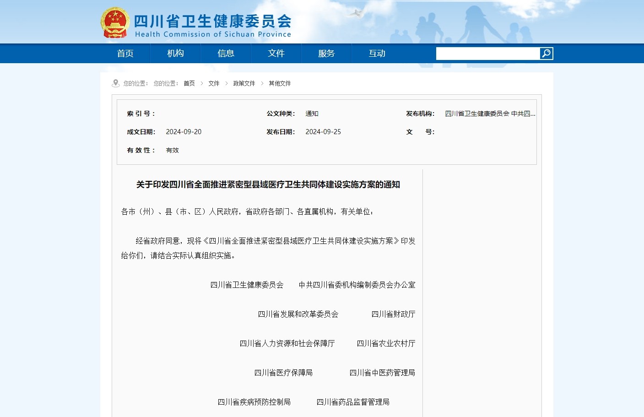Click the 发布日期 label
The image size is (644, 417).
point(281,132)
